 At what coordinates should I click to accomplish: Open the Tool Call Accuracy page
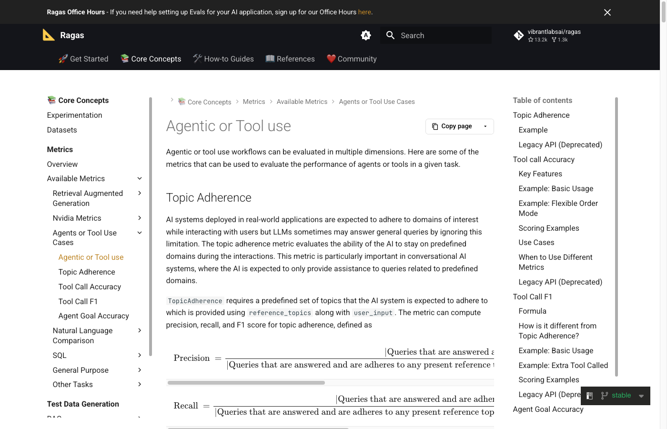pos(90,286)
